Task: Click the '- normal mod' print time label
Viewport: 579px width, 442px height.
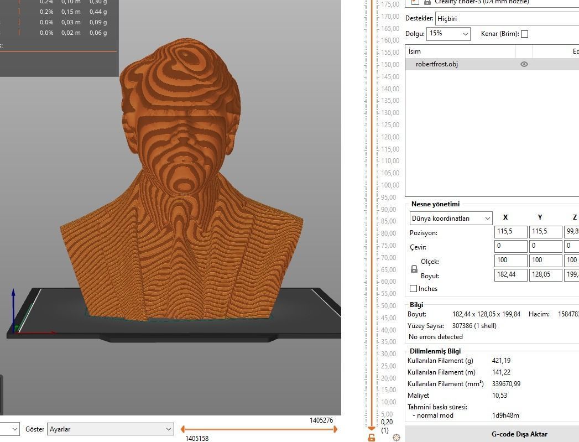Action: (433, 415)
